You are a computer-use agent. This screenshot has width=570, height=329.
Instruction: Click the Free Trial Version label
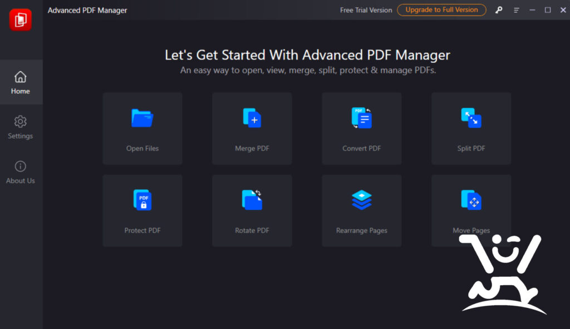click(366, 10)
